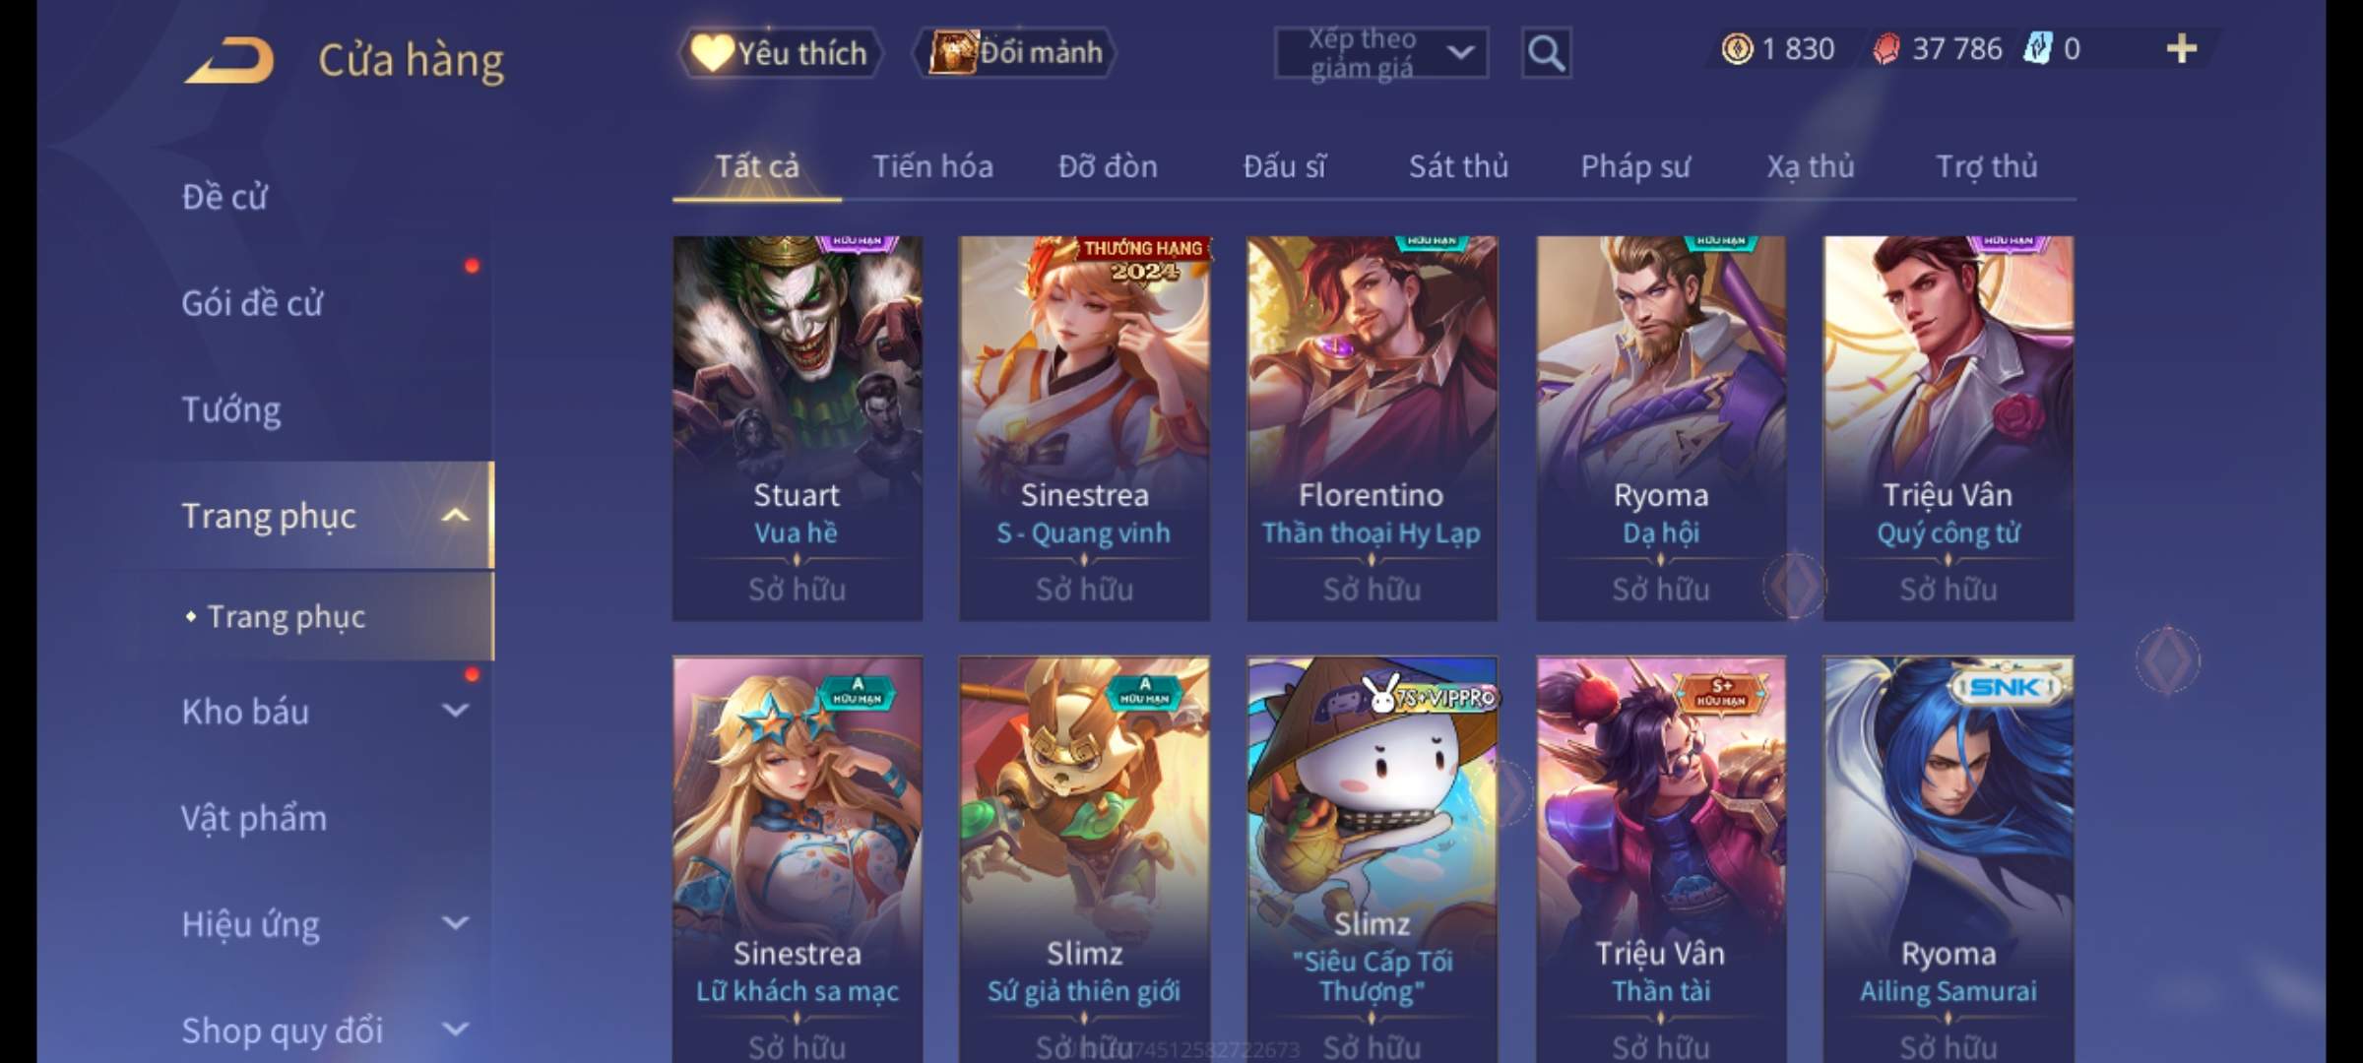This screenshot has width=2363, height=1063.
Task: Switch to the Sát thủ tab
Action: (x=1458, y=166)
